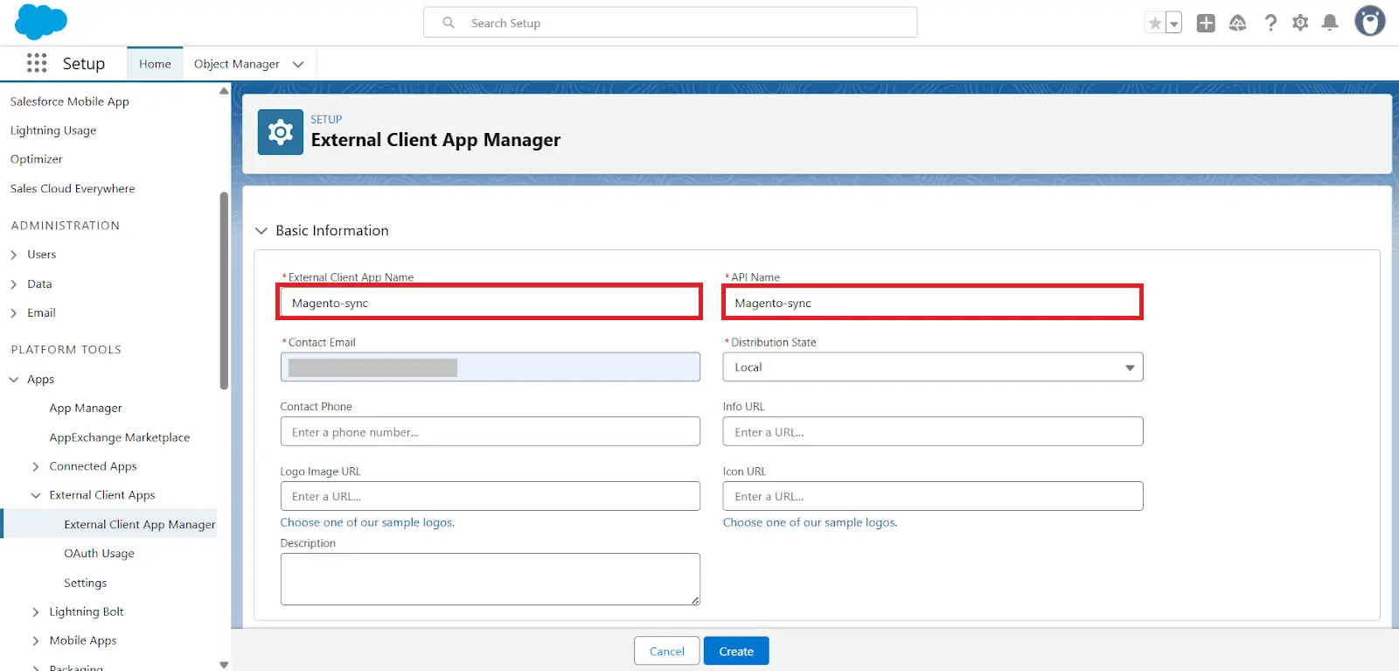The width and height of the screenshot is (1399, 671).
Task: Expand the Connected Apps node
Action: pyautogui.click(x=36, y=466)
